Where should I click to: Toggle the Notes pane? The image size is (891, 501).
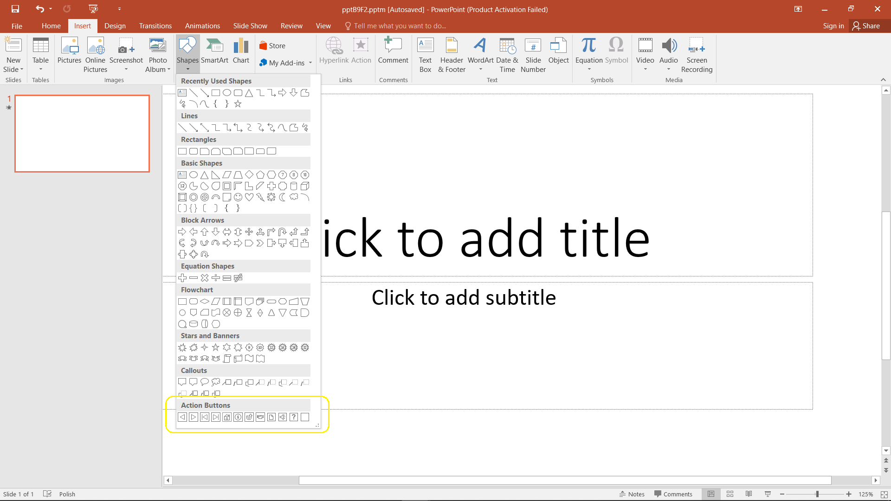tap(632, 494)
